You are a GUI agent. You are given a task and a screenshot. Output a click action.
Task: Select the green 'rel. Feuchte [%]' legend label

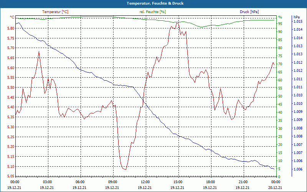153,12
